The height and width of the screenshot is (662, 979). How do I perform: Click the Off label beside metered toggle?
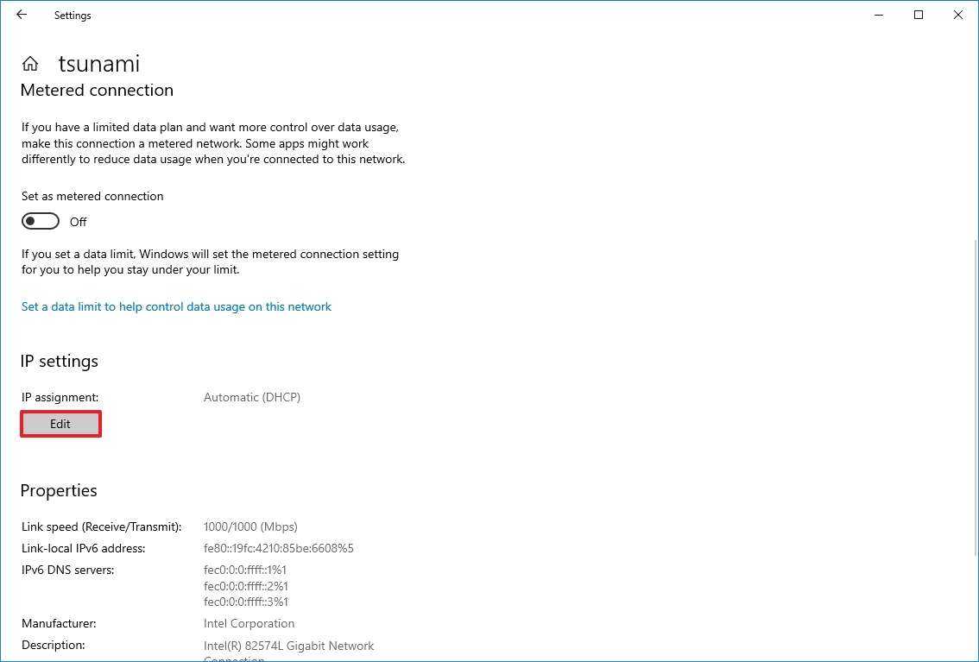click(x=79, y=222)
